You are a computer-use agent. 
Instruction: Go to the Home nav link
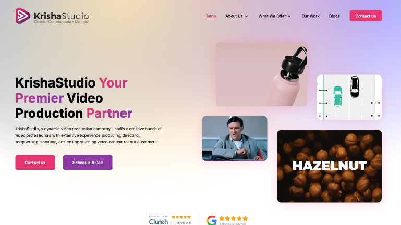(210, 16)
